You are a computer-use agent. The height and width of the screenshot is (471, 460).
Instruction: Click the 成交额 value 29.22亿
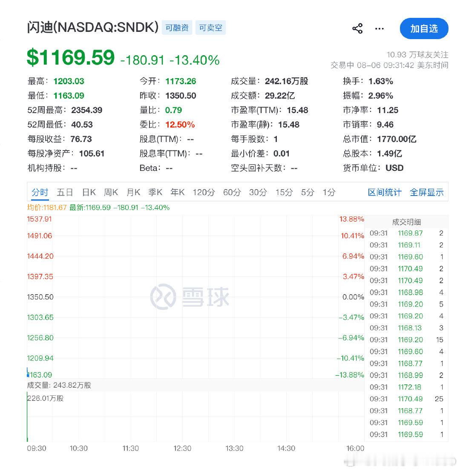pos(280,96)
